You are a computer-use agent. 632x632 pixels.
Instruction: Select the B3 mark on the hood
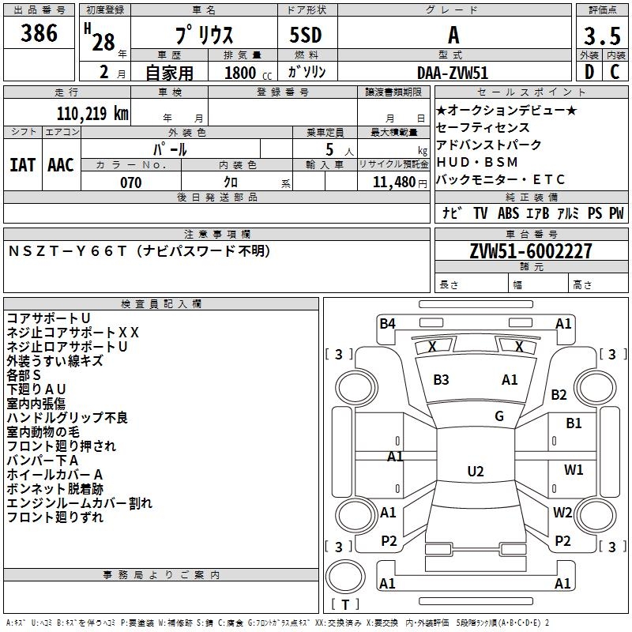[441, 380]
